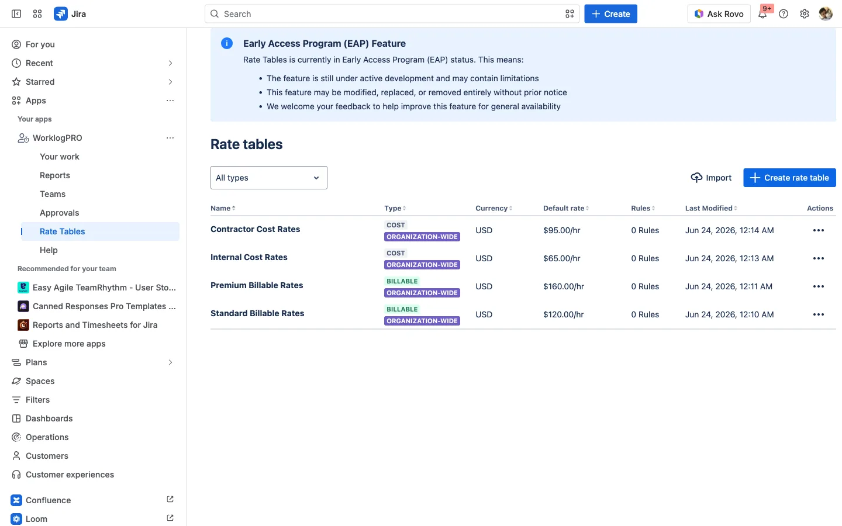Image resolution: width=842 pixels, height=526 pixels.
Task: Collapse the sidebar using the panel icon
Action: pyautogui.click(x=16, y=14)
